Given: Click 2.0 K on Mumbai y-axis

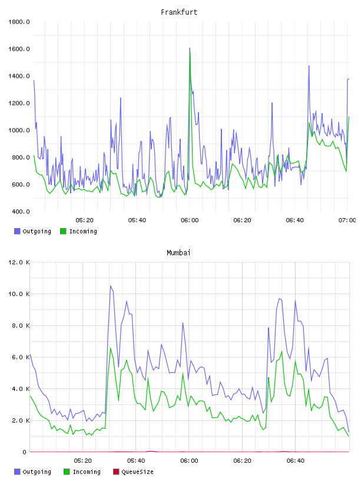Looking at the screenshot, I should (21, 420).
